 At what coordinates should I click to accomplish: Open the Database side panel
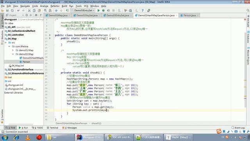point(248,37)
